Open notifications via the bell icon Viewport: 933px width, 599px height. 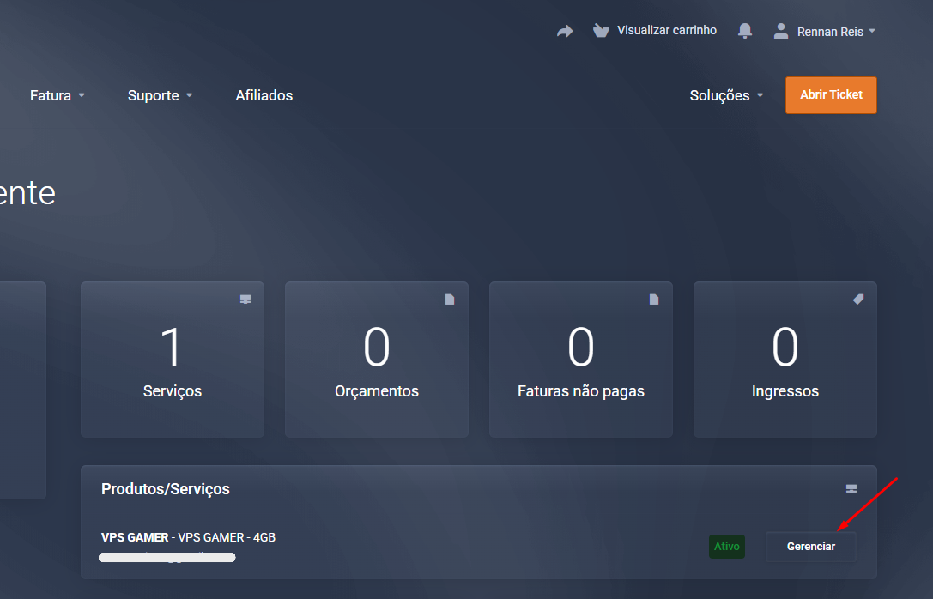point(745,31)
